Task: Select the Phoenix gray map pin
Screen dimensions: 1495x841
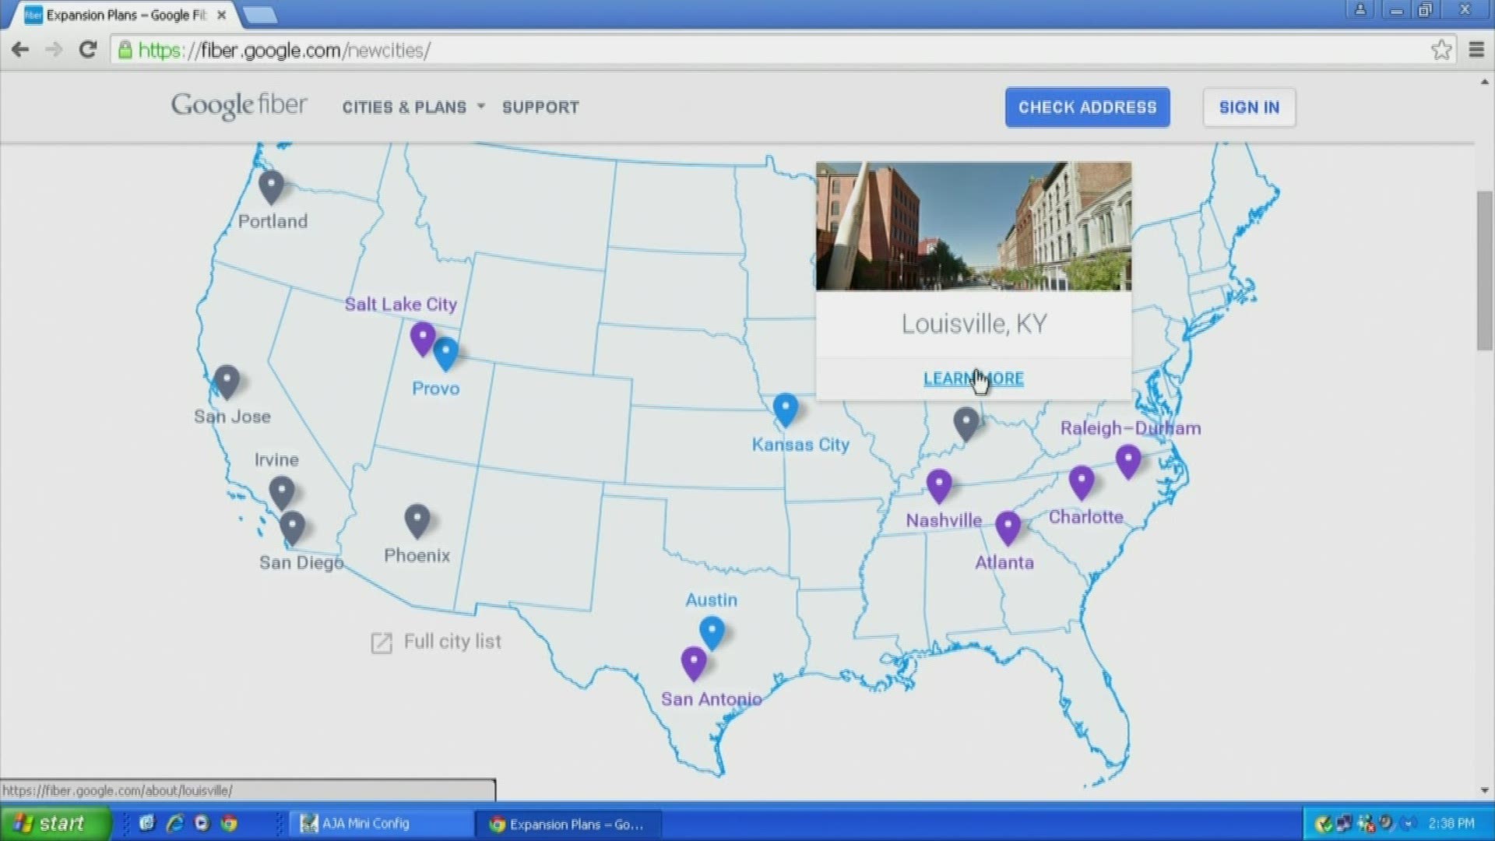Action: pyautogui.click(x=417, y=519)
